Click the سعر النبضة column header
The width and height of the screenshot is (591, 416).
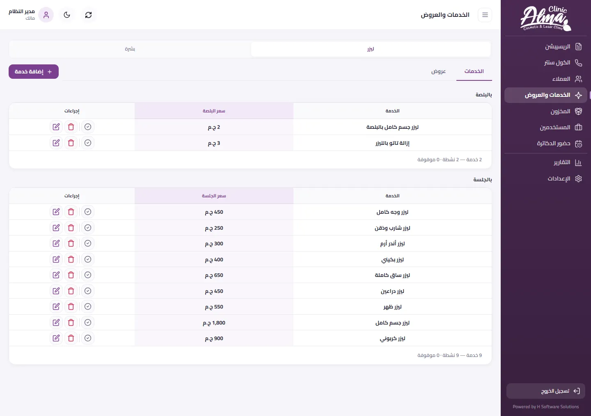point(214,111)
